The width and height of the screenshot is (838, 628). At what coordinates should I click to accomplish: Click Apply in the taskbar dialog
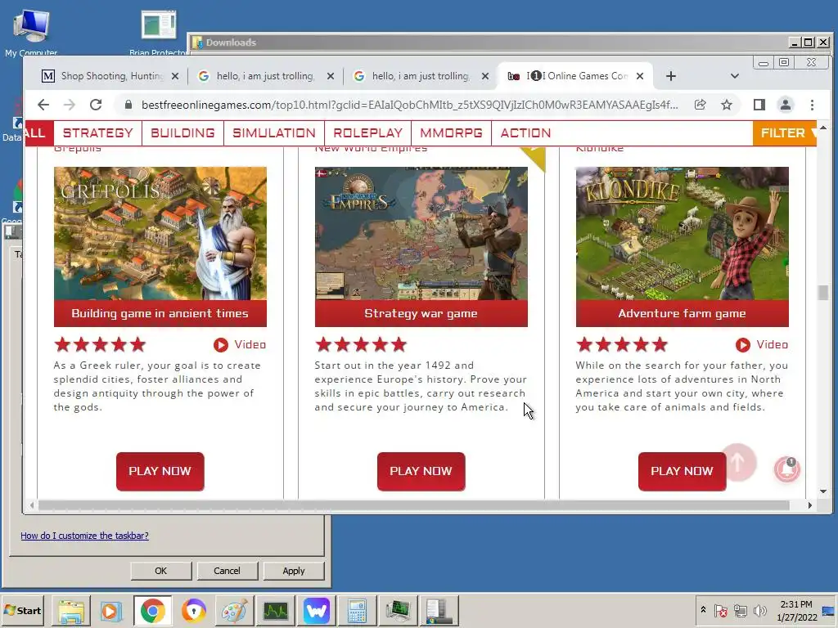(x=294, y=571)
